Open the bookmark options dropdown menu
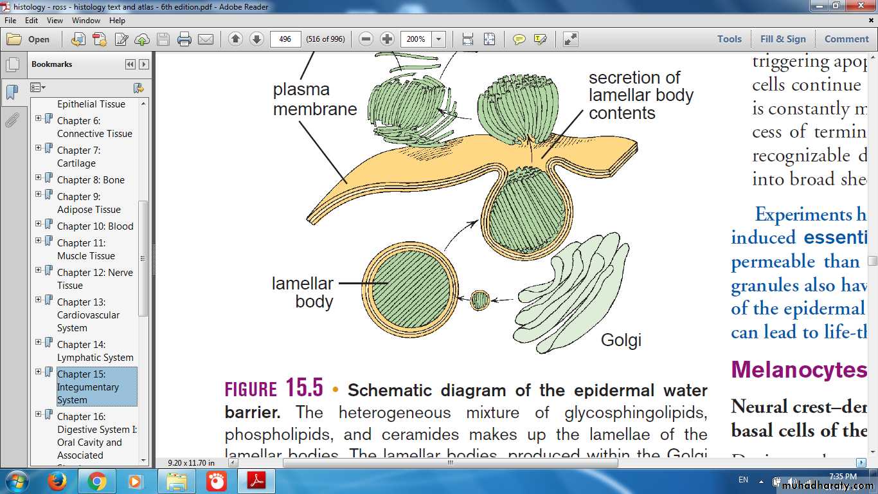This screenshot has width=878, height=494. point(38,87)
